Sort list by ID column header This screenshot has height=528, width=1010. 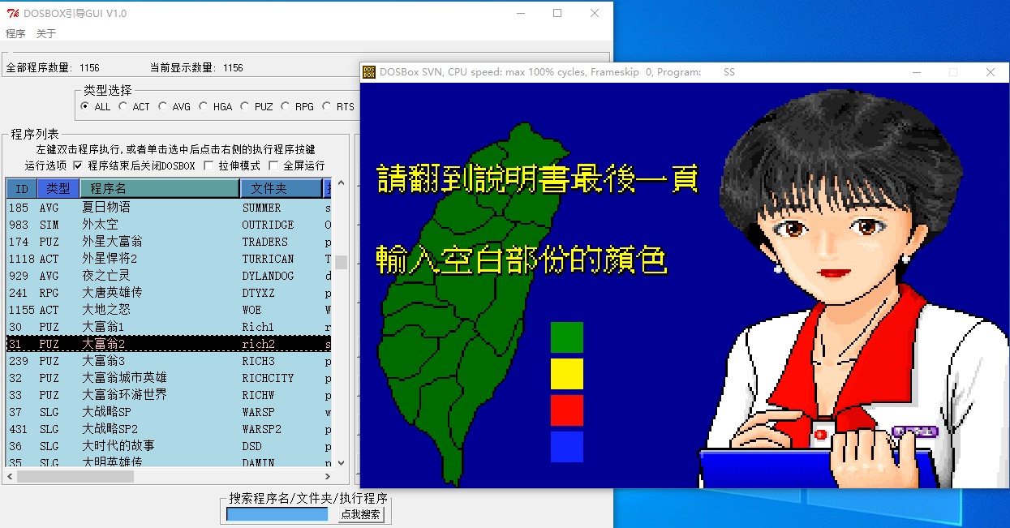(x=22, y=188)
